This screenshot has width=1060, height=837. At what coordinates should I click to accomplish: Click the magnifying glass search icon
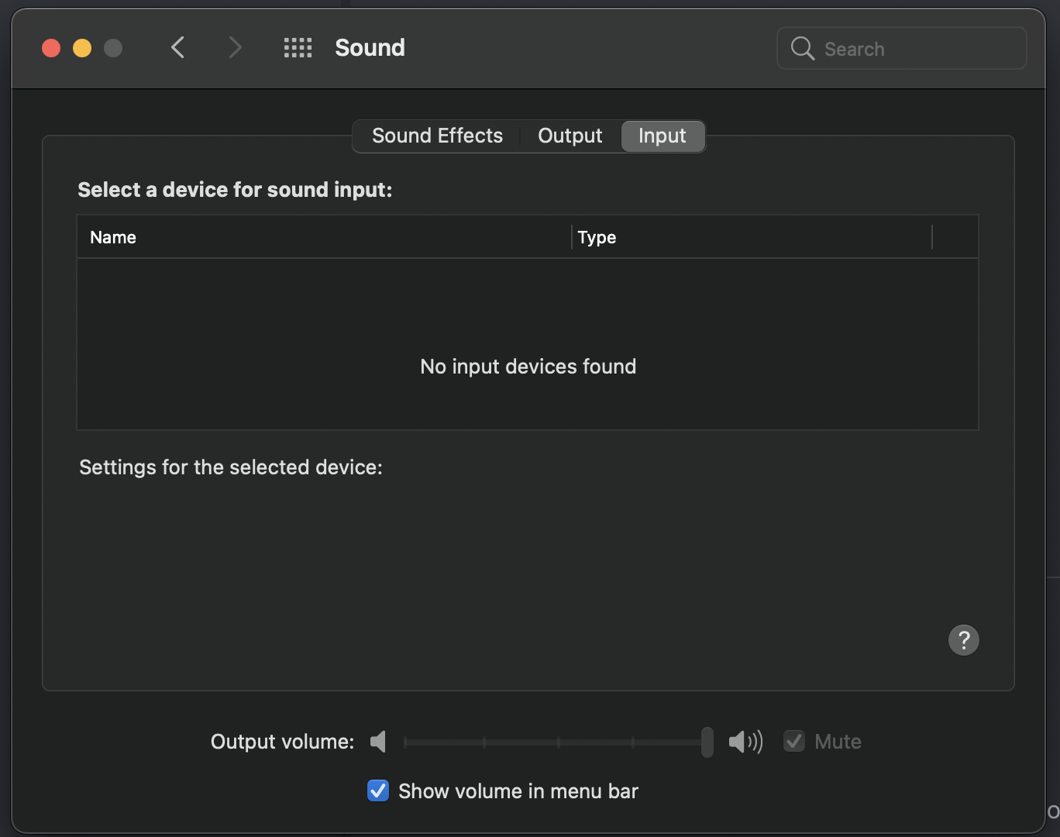(801, 48)
